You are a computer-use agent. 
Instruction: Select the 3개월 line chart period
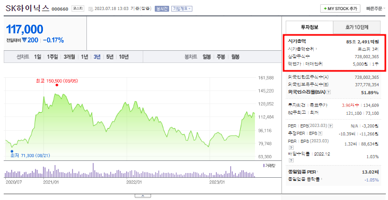[x=69, y=57]
